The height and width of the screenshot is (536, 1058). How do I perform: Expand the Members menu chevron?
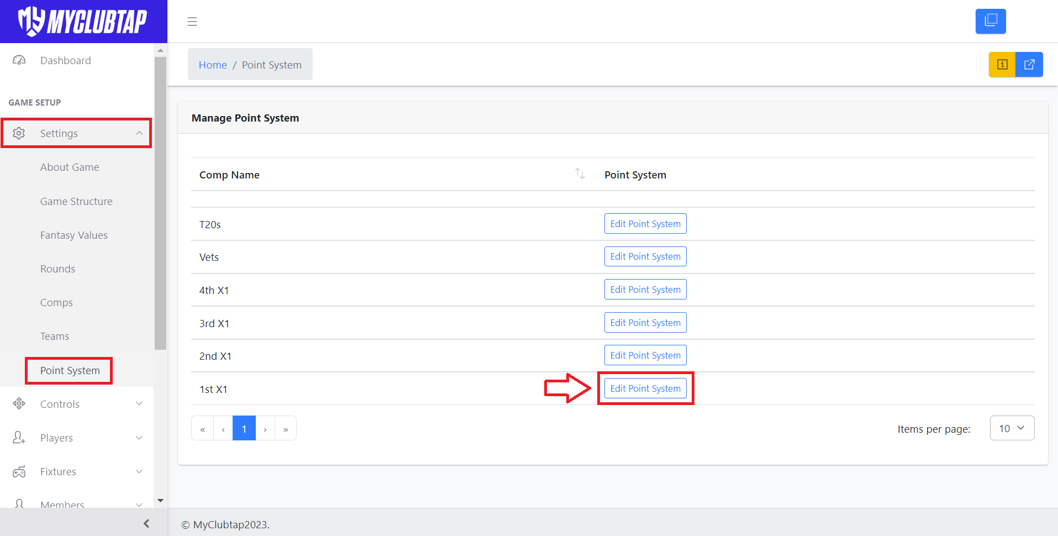click(x=139, y=504)
